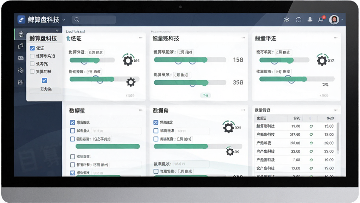The image size is (360, 203).
Task: Open the gear settings icon in the left sidebar
Action: point(21,70)
